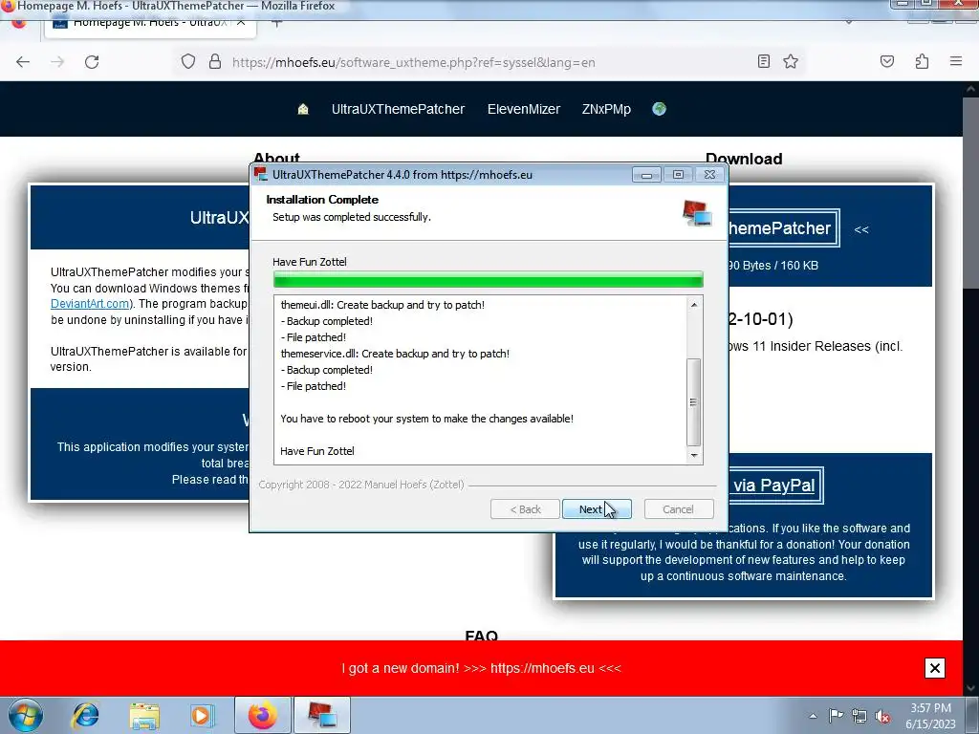Open a new Firefox tab

(x=277, y=24)
